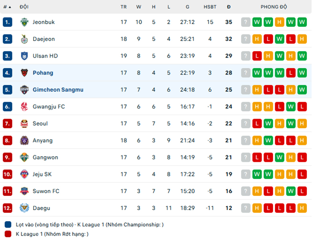Click Pohang's red L form badge
Screen dimensions: 312x240
[291, 73]
